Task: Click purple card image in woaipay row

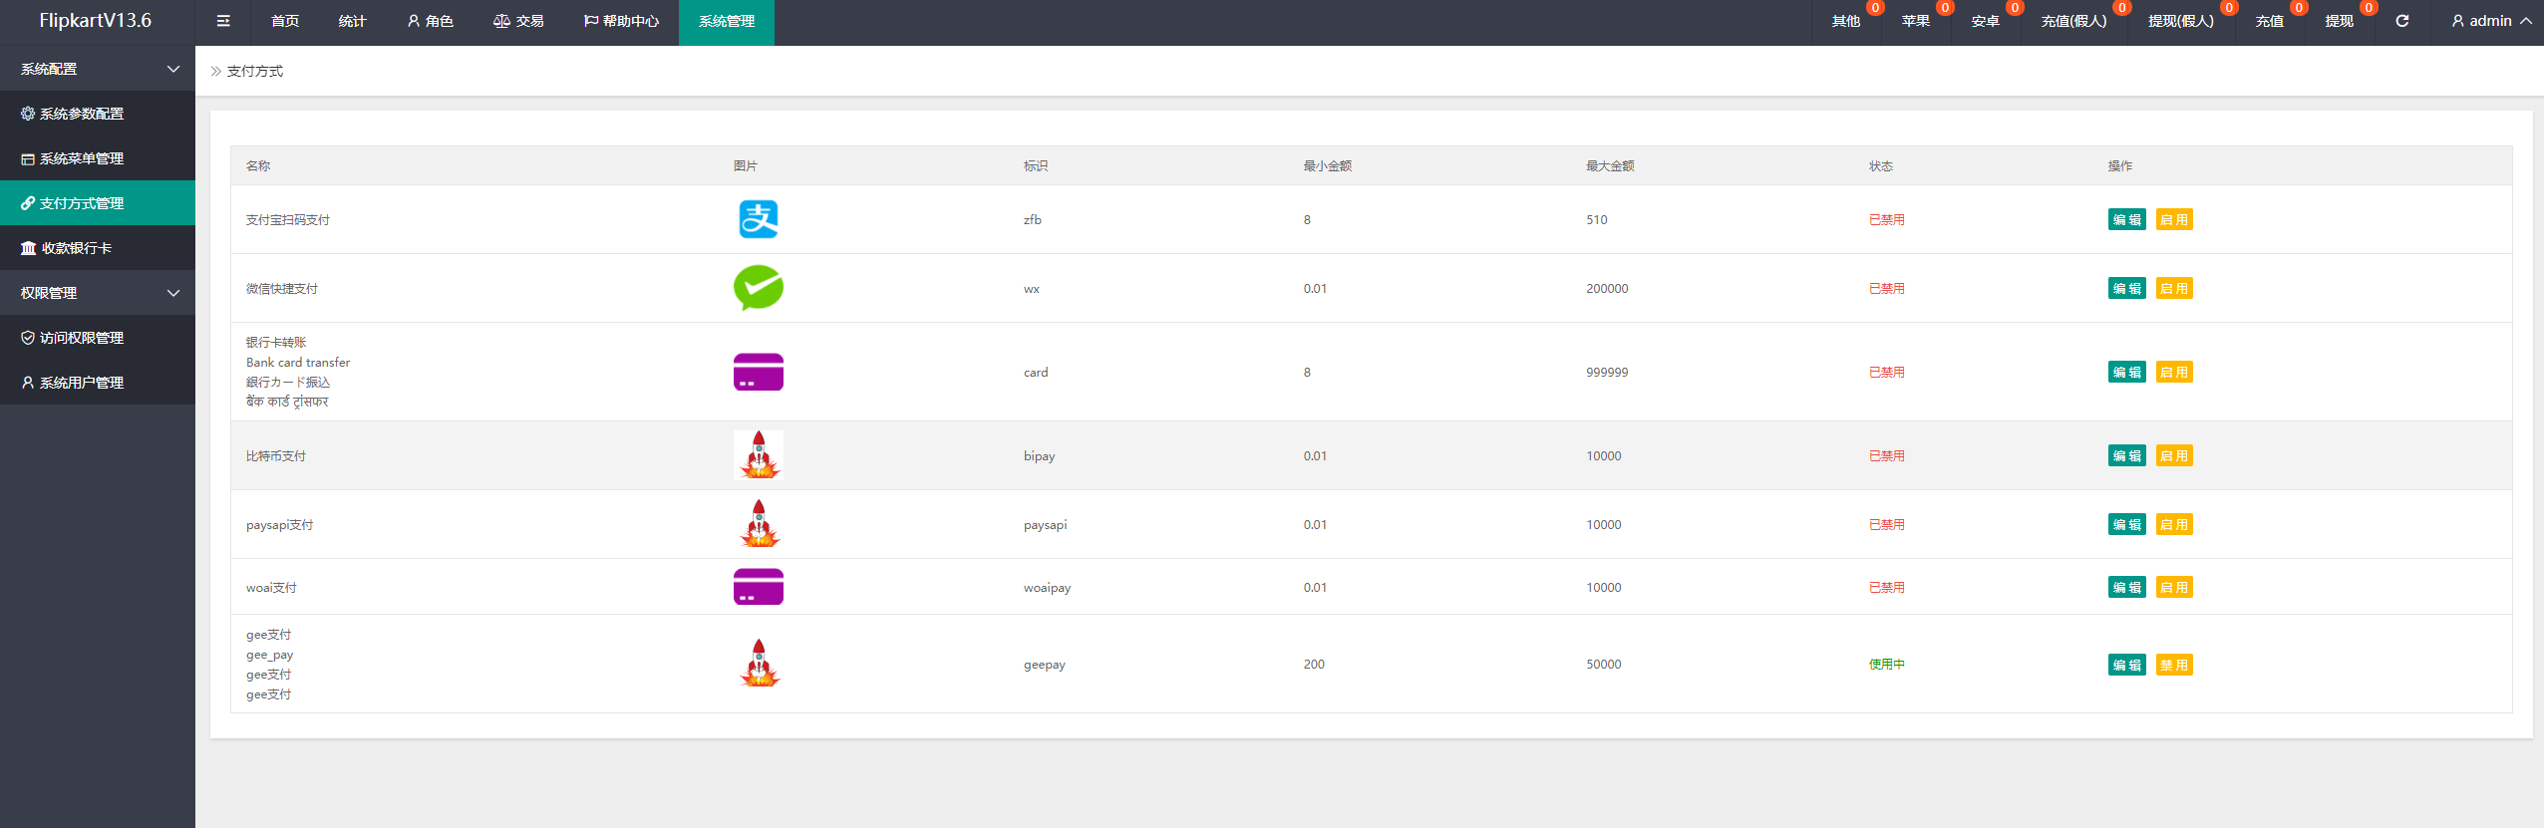Action: [759, 587]
